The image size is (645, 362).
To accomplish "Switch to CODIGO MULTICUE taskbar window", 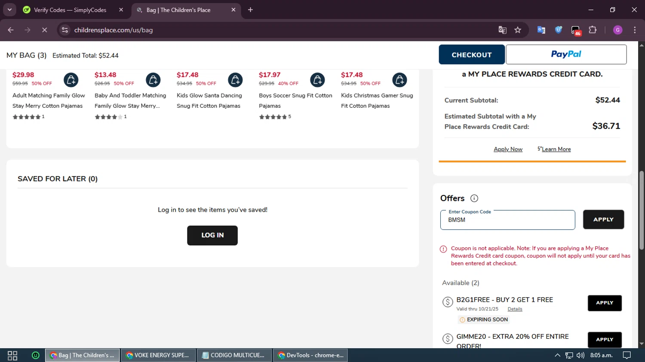I will coord(234,355).
